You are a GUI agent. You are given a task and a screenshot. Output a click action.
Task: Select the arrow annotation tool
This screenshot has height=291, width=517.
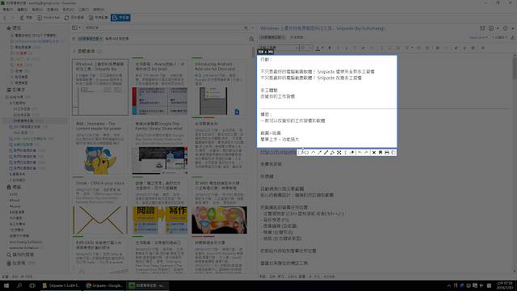click(320, 153)
